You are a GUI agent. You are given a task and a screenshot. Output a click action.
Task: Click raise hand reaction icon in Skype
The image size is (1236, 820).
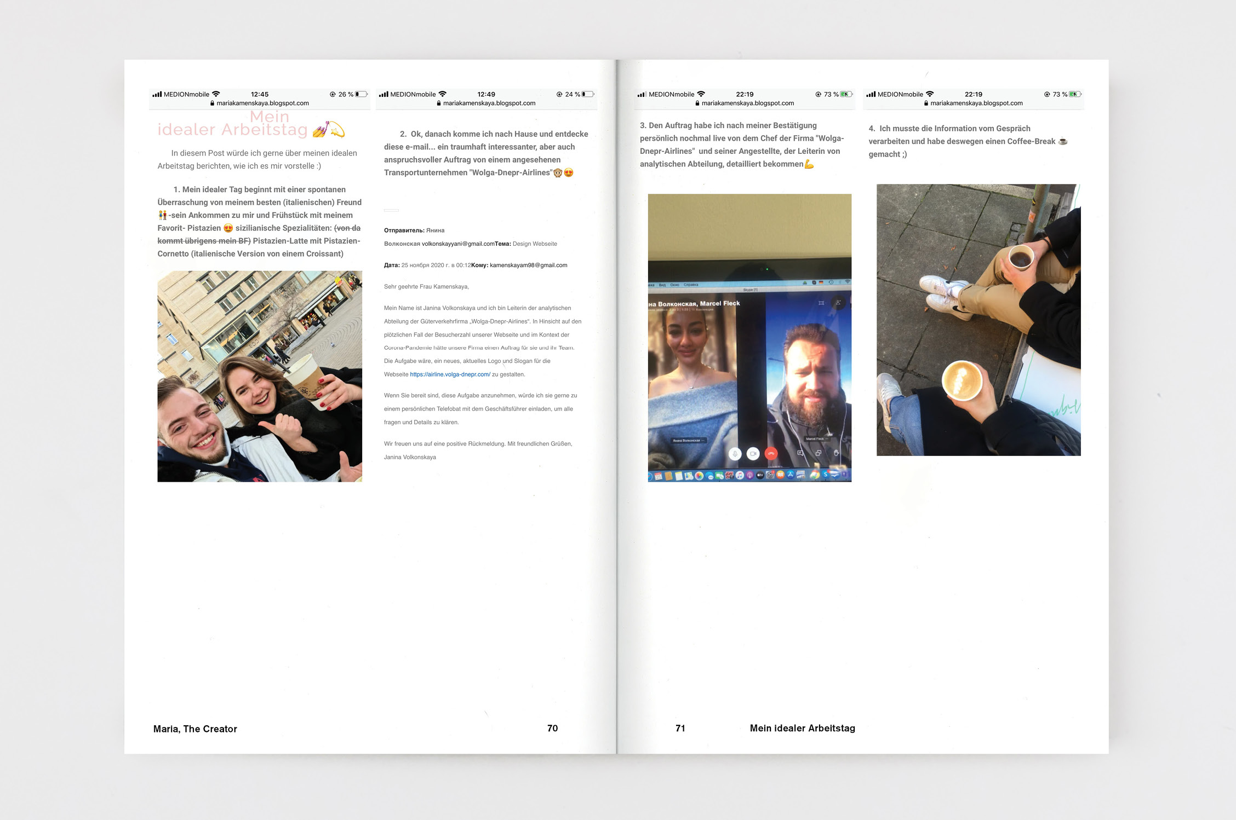click(836, 453)
